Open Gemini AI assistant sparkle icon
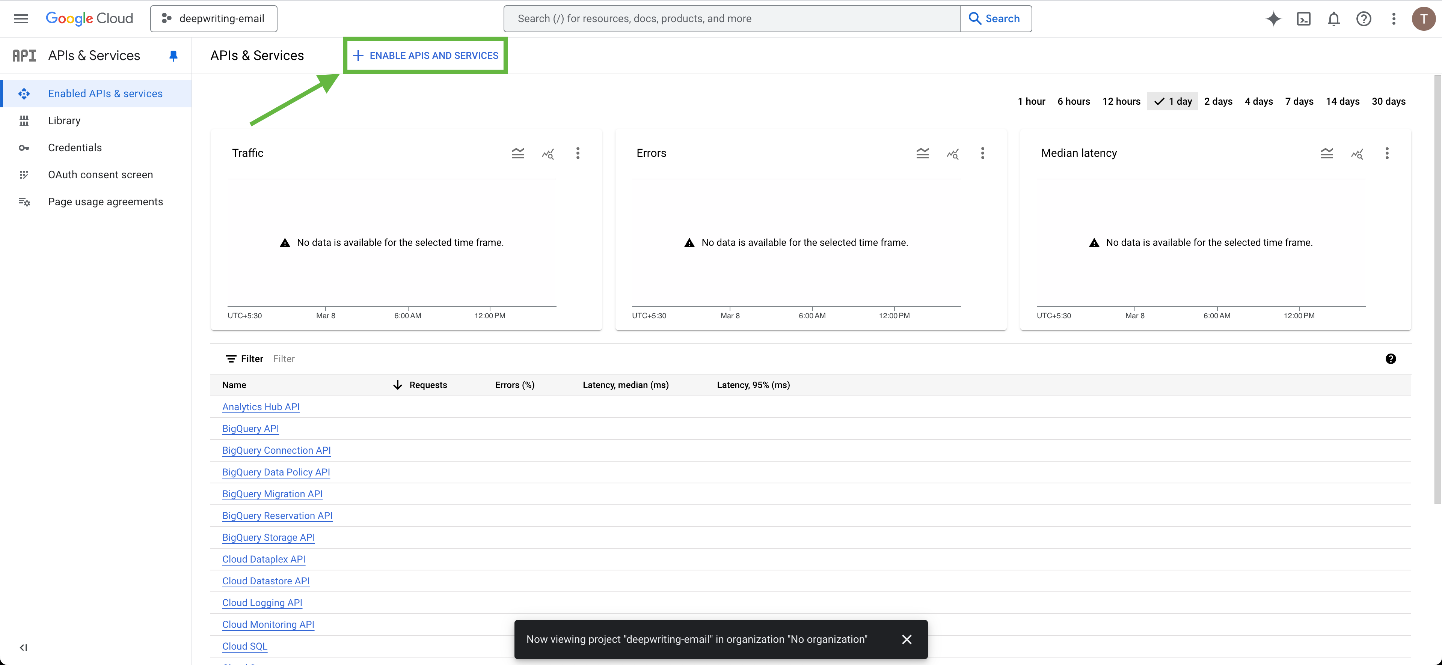Viewport: 1442px width, 665px height. tap(1273, 18)
